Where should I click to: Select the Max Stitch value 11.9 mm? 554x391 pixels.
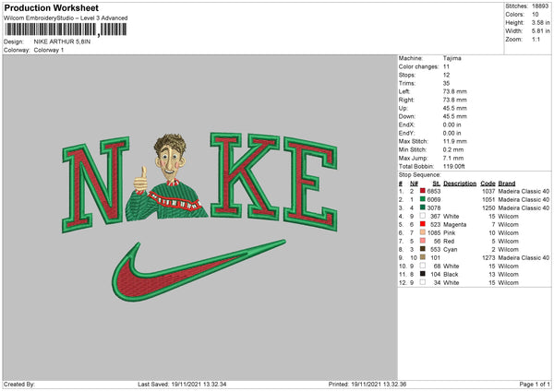tap(455, 141)
